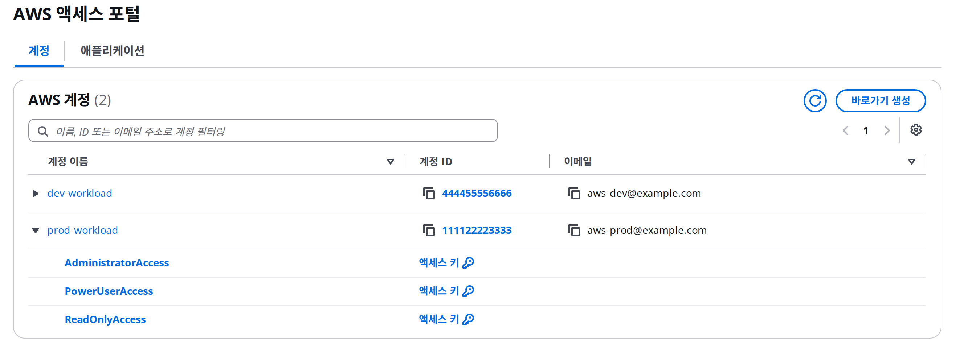
Task: Get 액세스 키 for AdministratorAccess
Action: pos(446,263)
